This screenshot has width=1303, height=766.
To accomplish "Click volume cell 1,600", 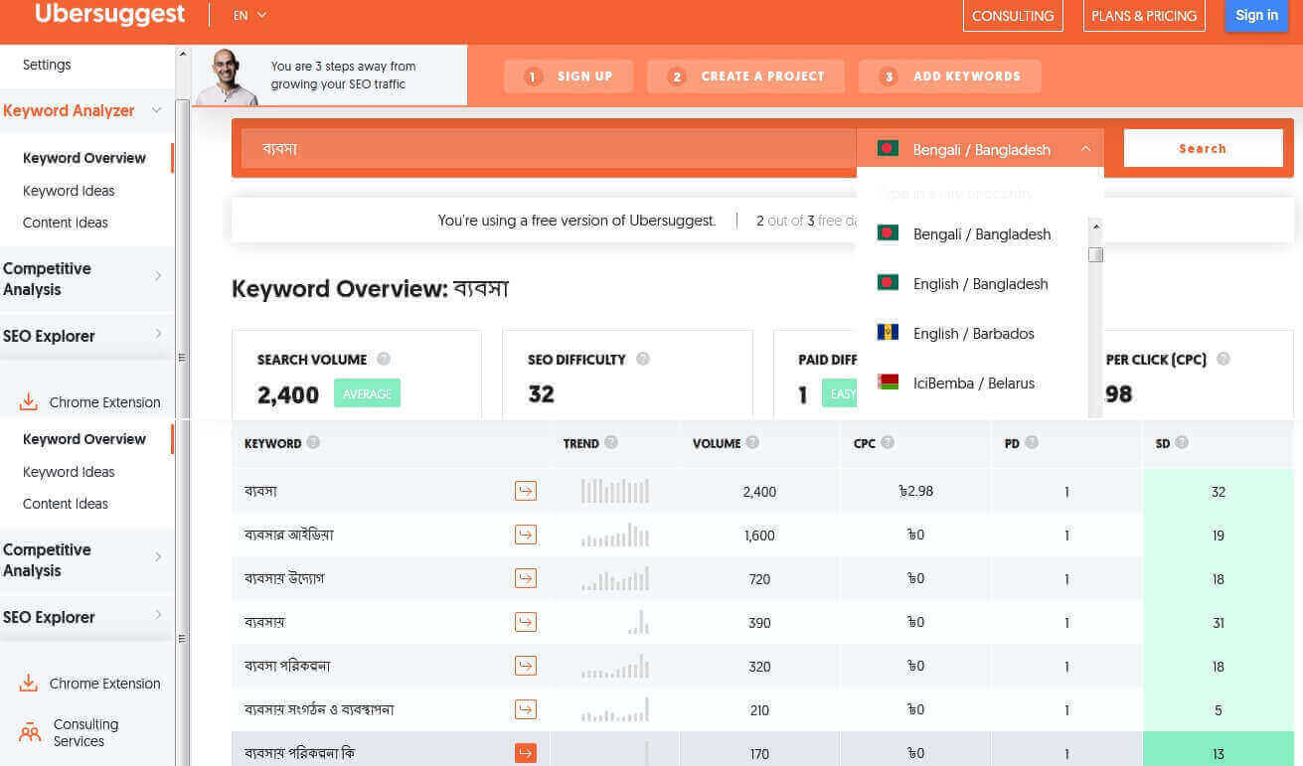I will tap(759, 536).
